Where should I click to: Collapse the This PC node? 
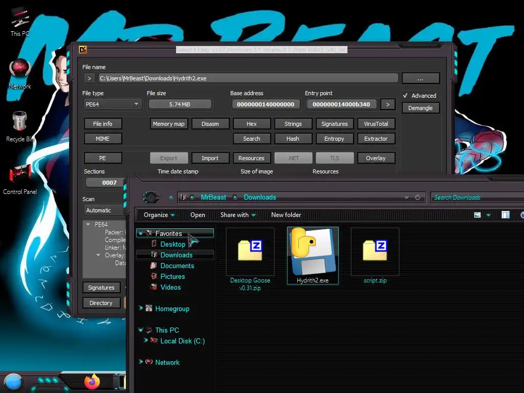pos(141,330)
